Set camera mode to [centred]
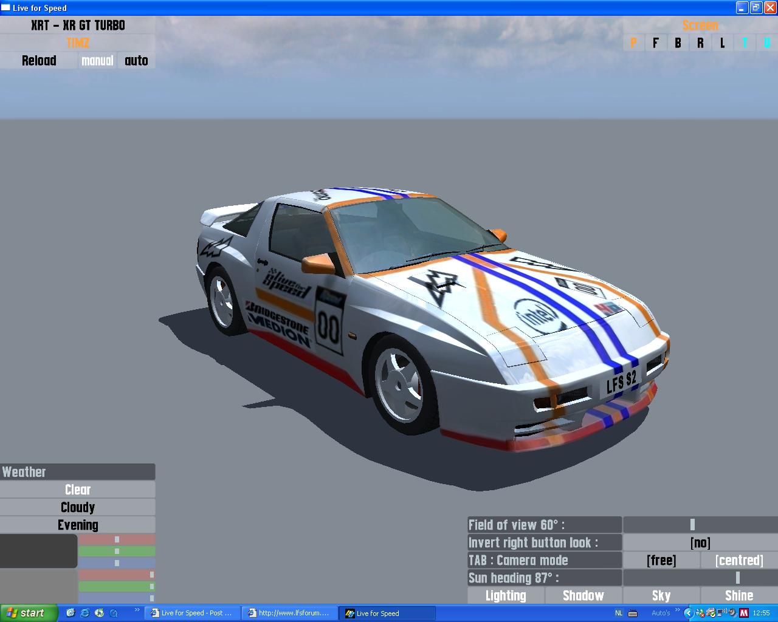 pyautogui.click(x=739, y=560)
